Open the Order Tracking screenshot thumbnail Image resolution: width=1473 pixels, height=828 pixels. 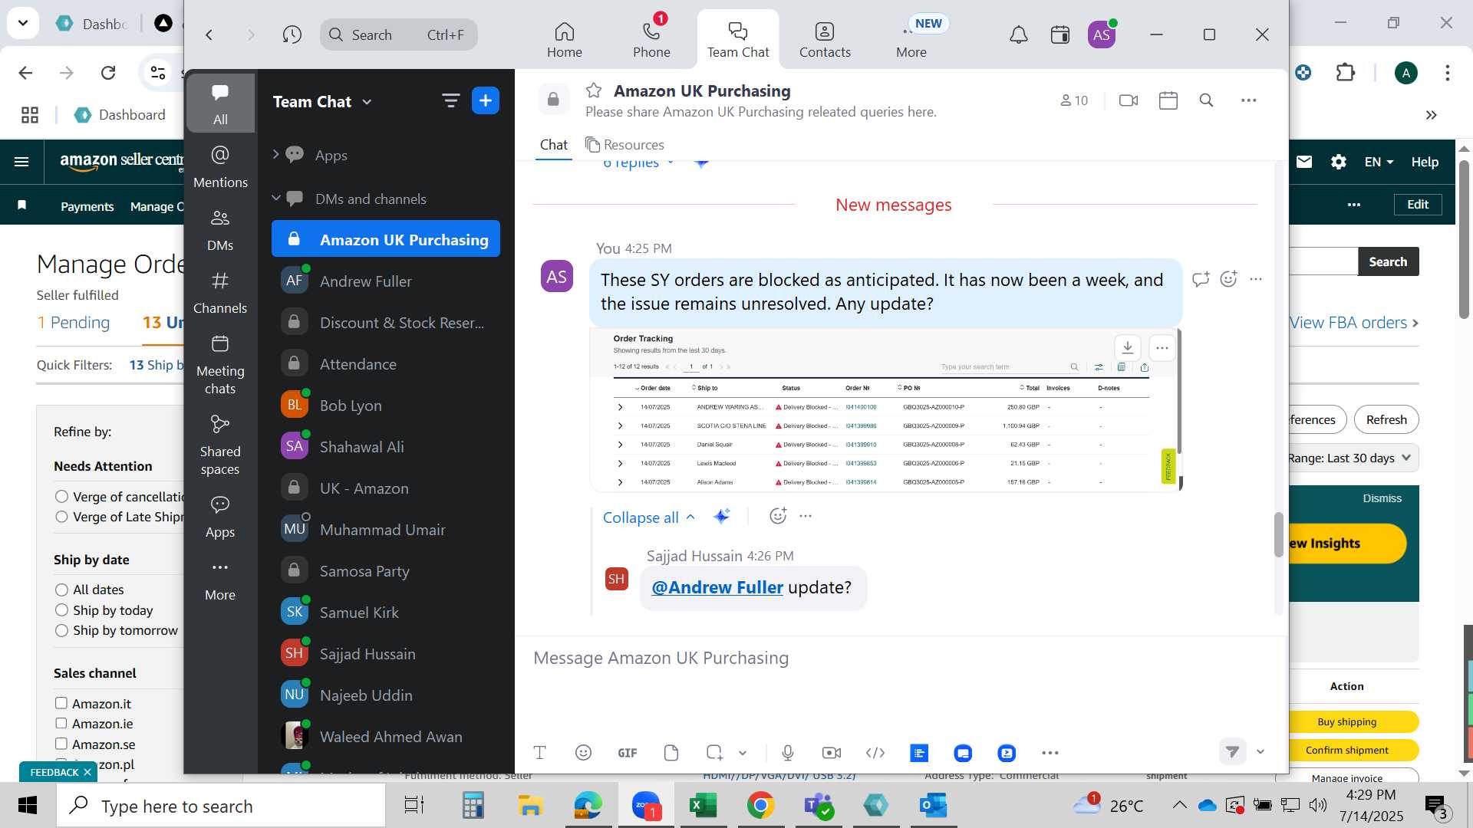point(885,409)
